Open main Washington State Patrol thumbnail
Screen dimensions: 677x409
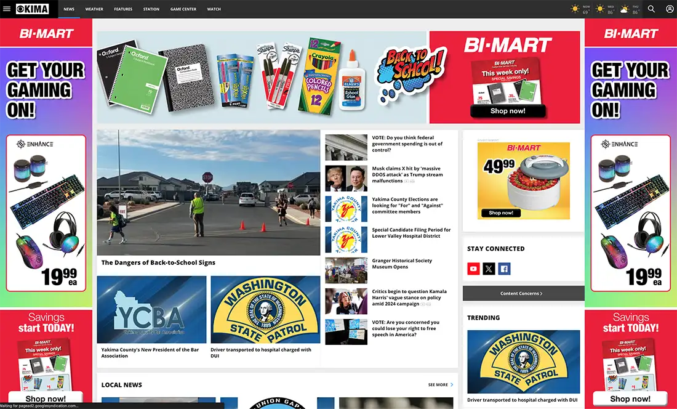[x=265, y=310]
